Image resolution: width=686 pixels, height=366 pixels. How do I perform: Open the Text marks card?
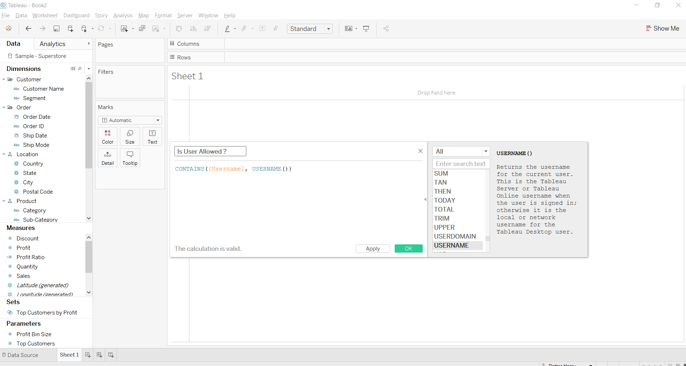pyautogui.click(x=152, y=136)
